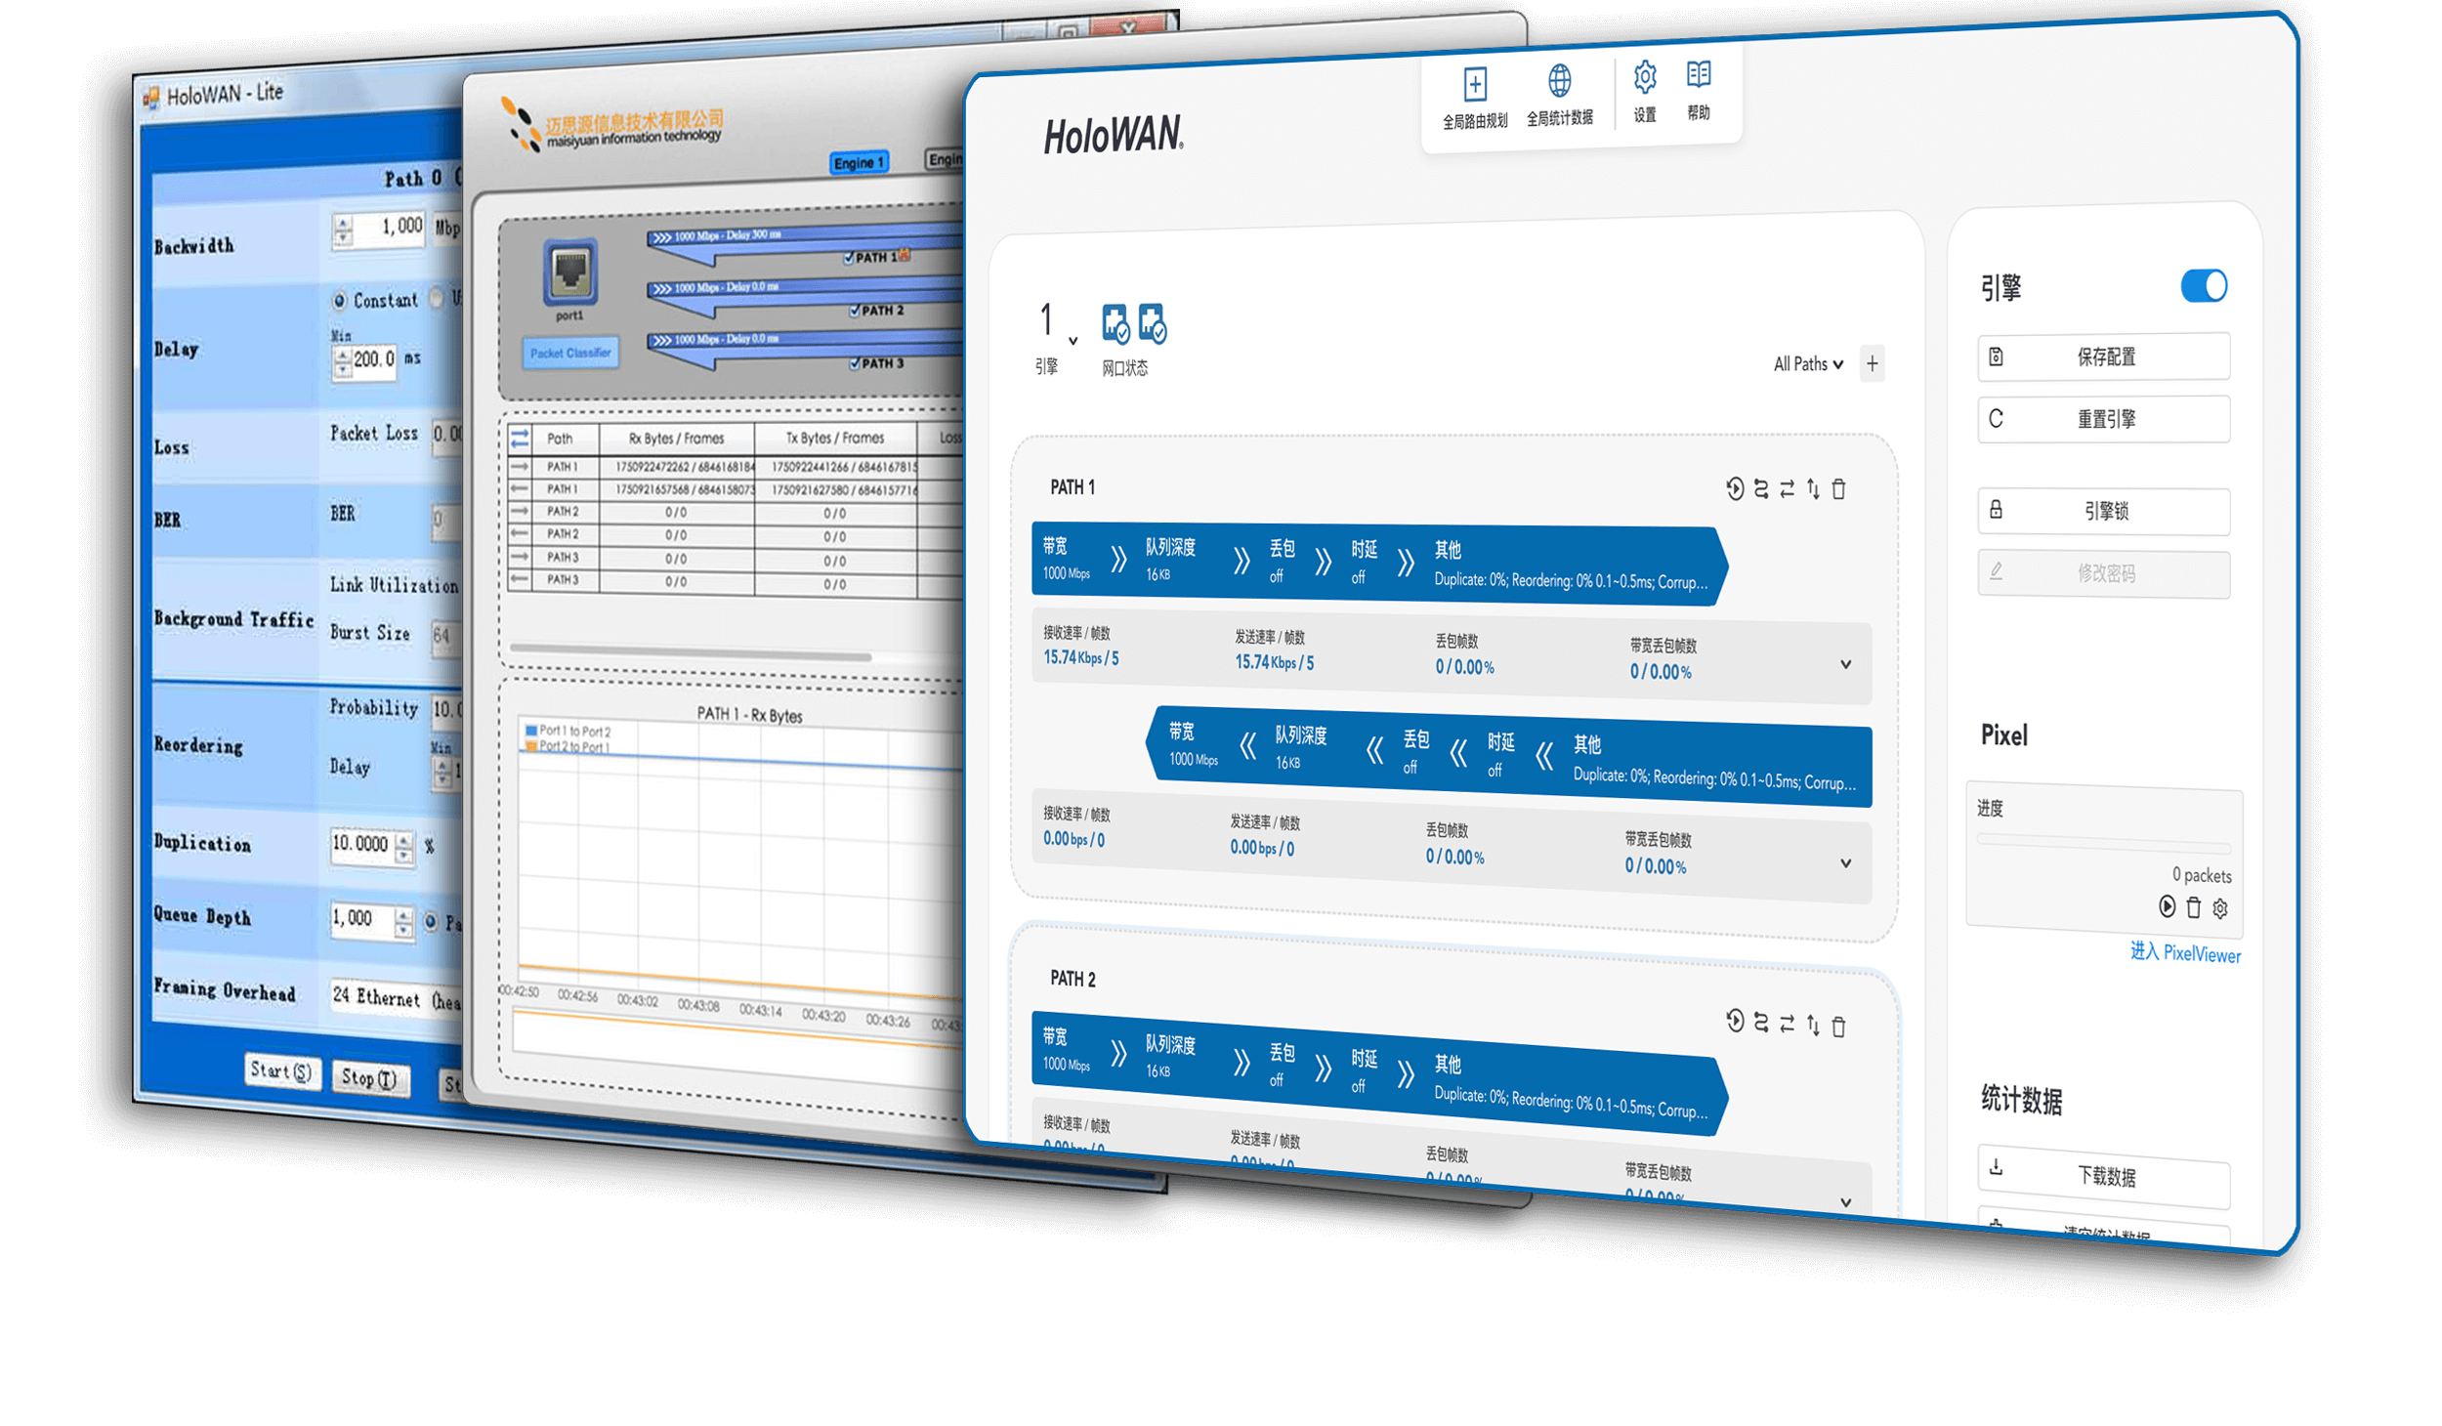Click port1 Ethernet icon in middle window

tap(570, 273)
